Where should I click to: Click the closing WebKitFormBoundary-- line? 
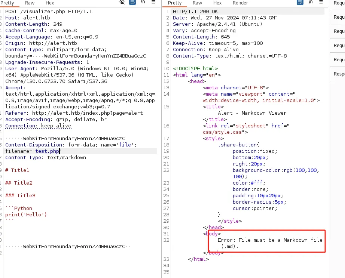tap(68, 247)
